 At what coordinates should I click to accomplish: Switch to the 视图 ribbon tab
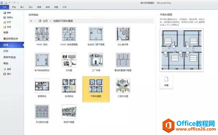[x=56, y=7]
